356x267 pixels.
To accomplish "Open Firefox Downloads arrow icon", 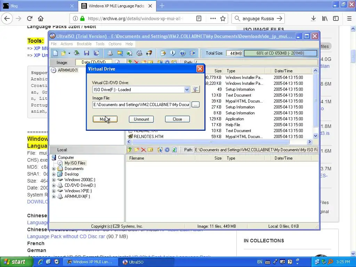I will tap(314, 19).
